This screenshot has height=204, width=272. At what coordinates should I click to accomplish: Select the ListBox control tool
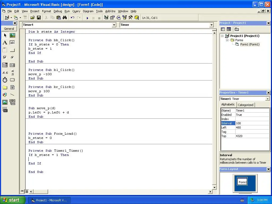tap(12, 65)
